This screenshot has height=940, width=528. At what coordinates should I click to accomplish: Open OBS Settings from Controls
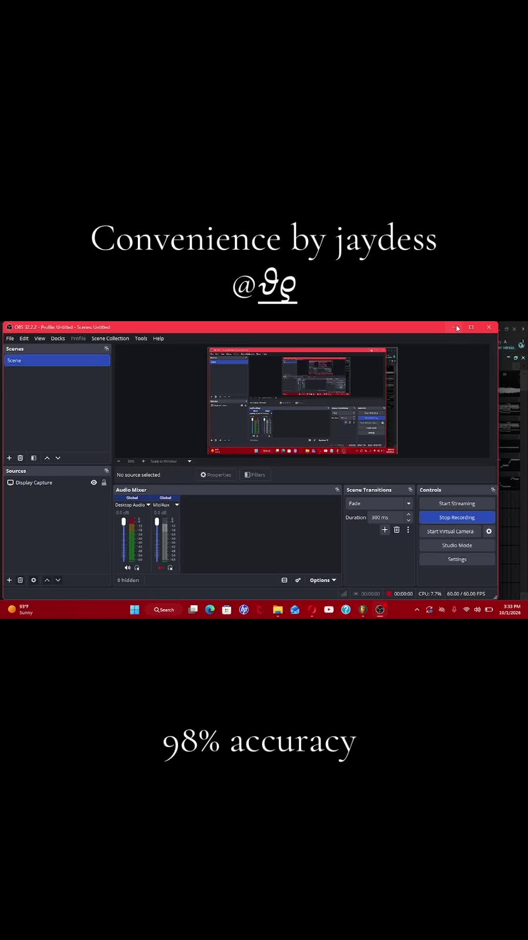coord(457,559)
